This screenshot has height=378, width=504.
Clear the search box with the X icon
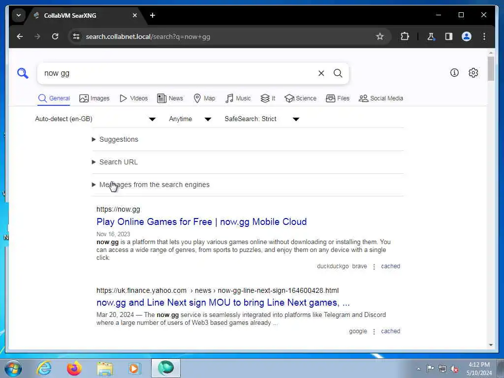click(x=321, y=73)
